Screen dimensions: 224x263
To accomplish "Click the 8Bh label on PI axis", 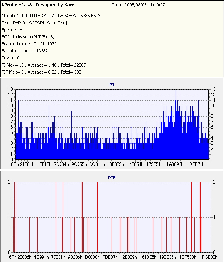I will (15, 164).
